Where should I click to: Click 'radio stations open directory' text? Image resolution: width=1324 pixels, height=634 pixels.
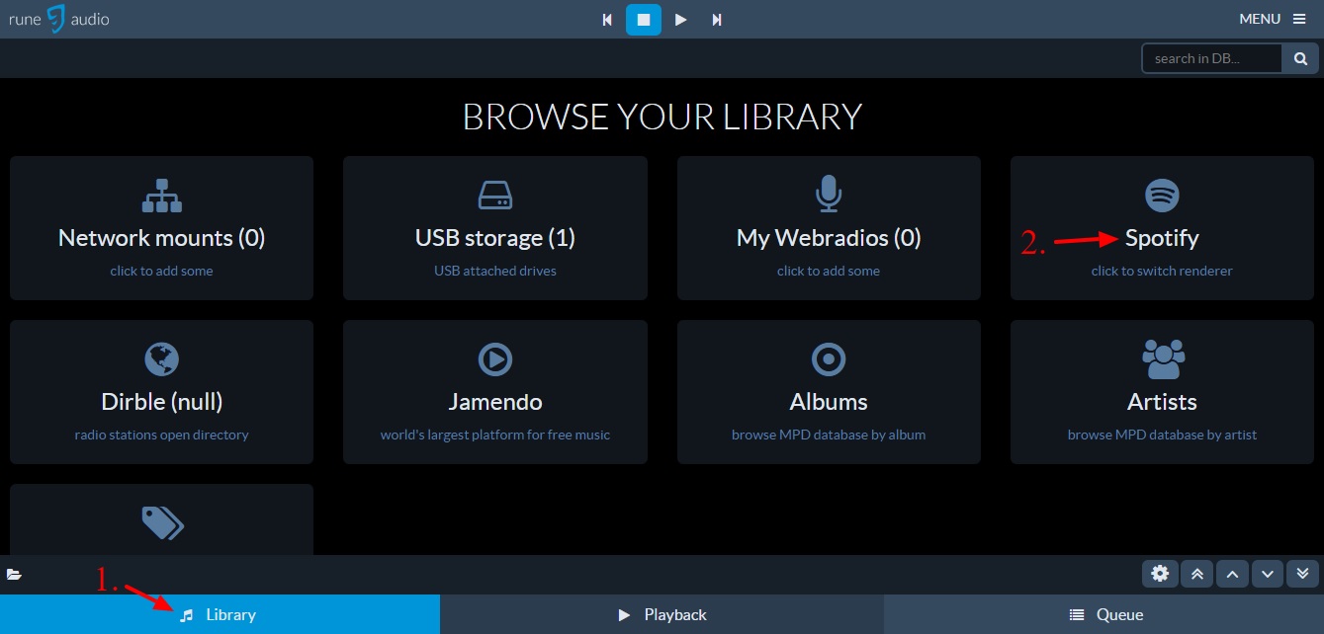coord(162,435)
